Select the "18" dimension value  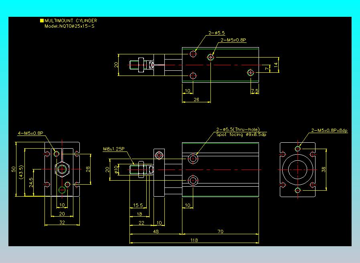[x=139, y=214]
